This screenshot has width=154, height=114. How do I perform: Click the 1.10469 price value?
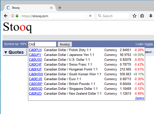(x=125, y=89)
